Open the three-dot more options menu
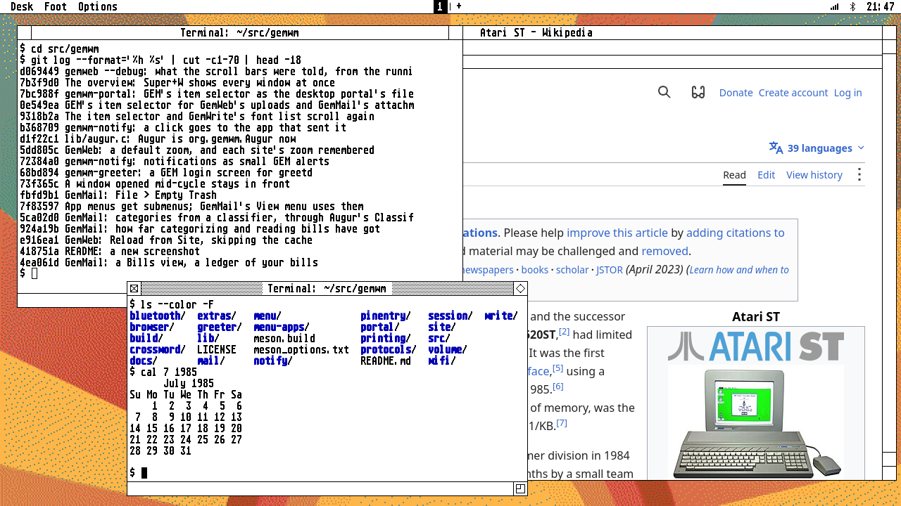 point(859,175)
